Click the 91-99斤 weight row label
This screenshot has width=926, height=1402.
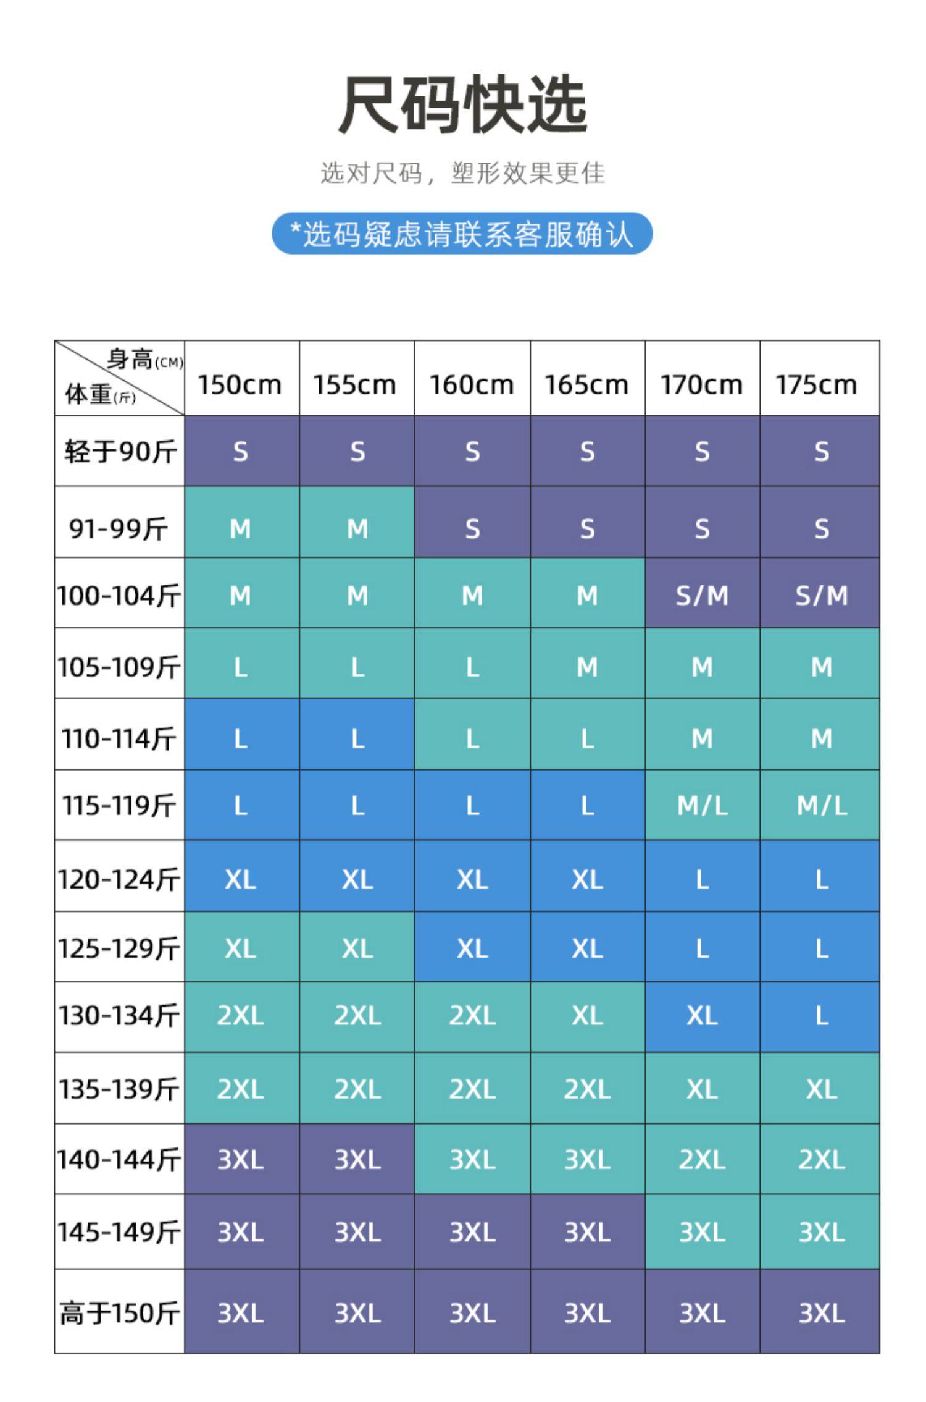119,528
